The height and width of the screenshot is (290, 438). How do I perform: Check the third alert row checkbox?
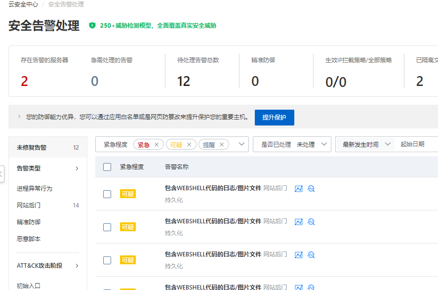pyautogui.click(x=107, y=260)
